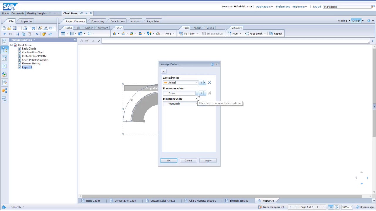Click the Open document folder icon

pyautogui.click(x=9, y=28)
